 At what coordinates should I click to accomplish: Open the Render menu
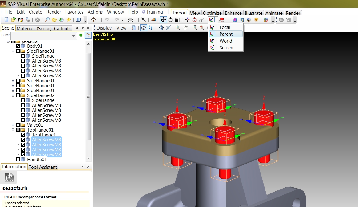[54, 12]
